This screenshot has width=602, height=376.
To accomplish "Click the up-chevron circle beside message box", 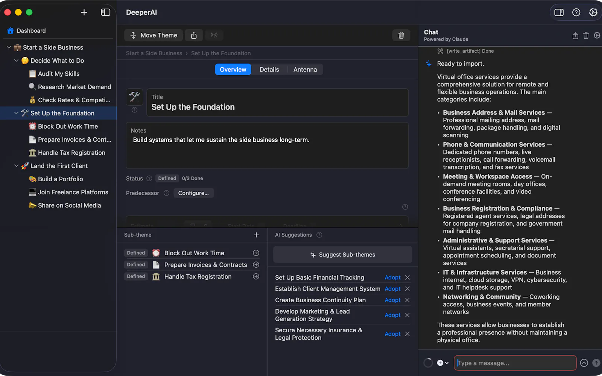I will pos(584,363).
